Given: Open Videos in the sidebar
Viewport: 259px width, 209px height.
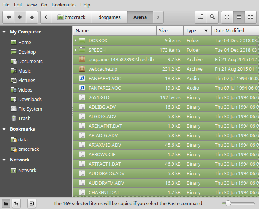Looking at the screenshot, I should click(x=21, y=90).
